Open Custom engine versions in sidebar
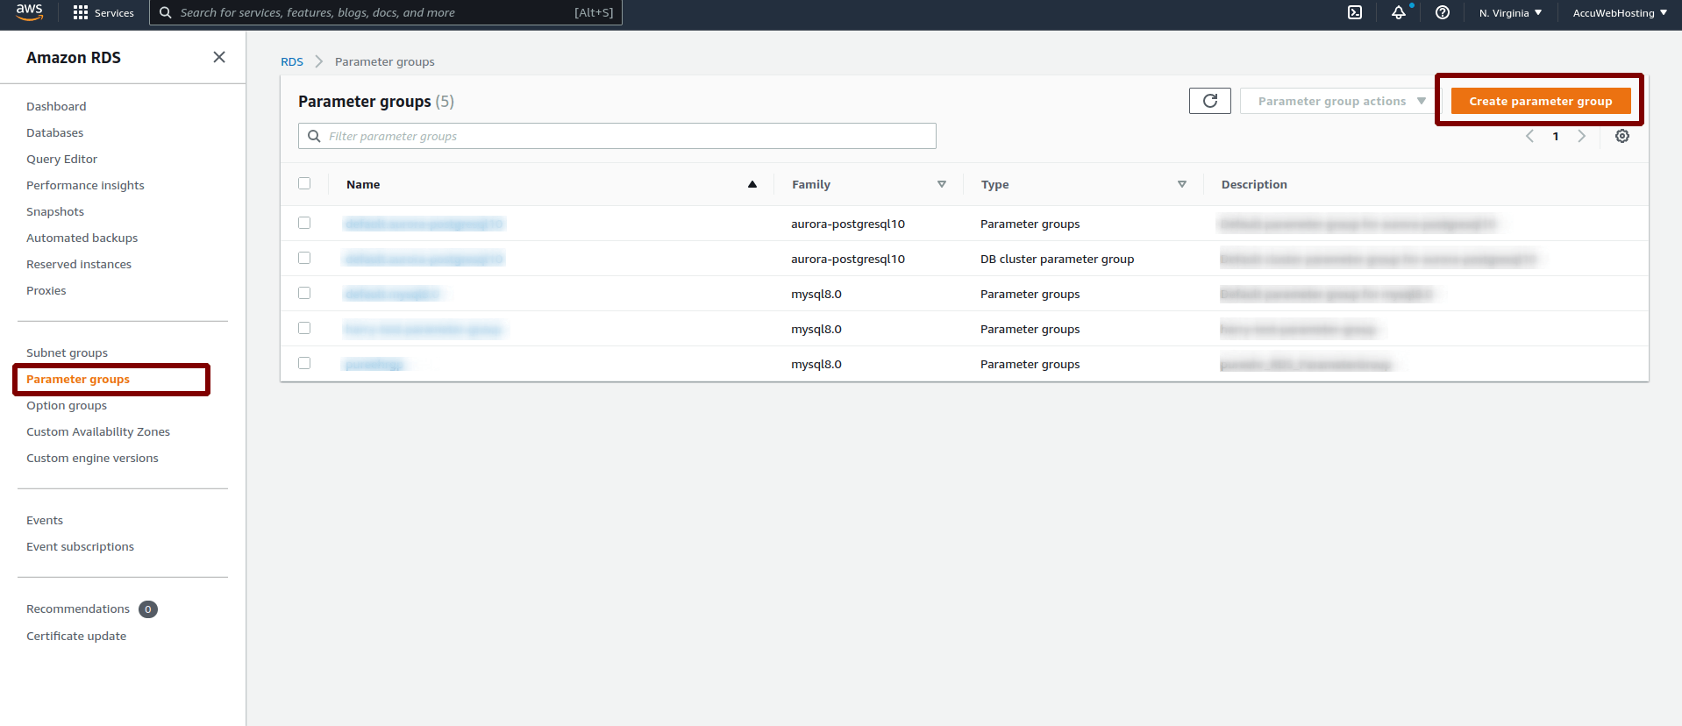The height and width of the screenshot is (726, 1682). (92, 458)
